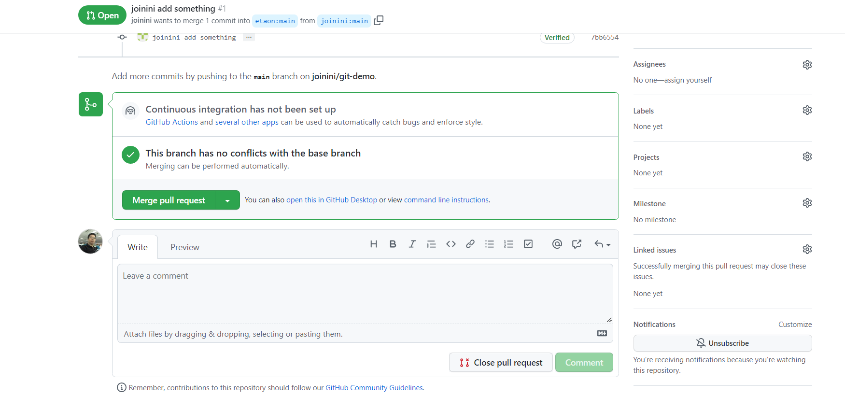The image size is (845, 397).
Task: Click the Unsubscribe button
Action: point(722,343)
